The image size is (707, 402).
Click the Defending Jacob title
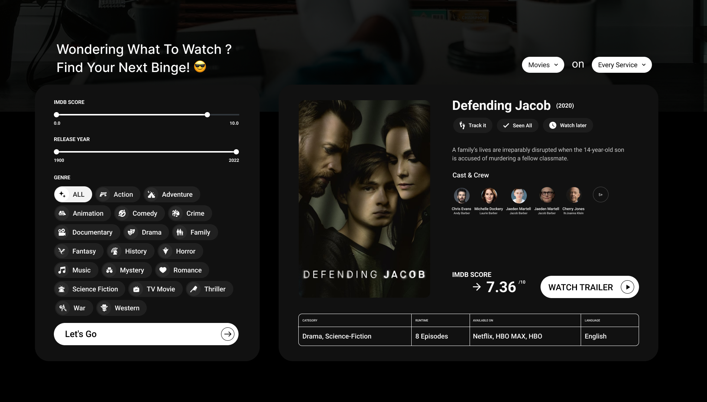pyautogui.click(x=501, y=105)
